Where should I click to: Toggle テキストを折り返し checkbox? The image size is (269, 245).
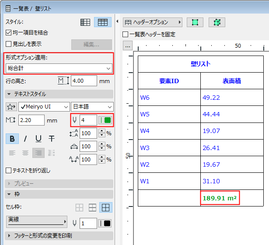(8, 171)
